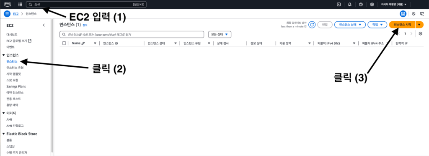This screenshot has height=156, width=429.
Task: Open the 모든 상태 filter dropdown
Action: click(220, 34)
